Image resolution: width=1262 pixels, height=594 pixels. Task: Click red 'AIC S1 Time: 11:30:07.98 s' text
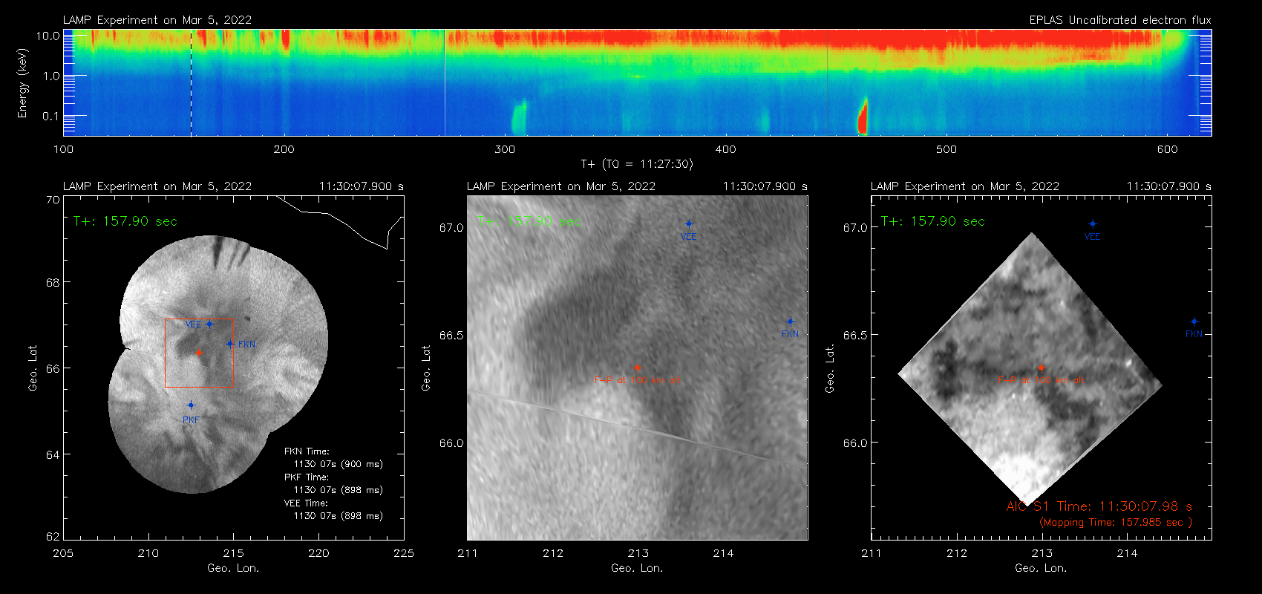[x=1099, y=506]
